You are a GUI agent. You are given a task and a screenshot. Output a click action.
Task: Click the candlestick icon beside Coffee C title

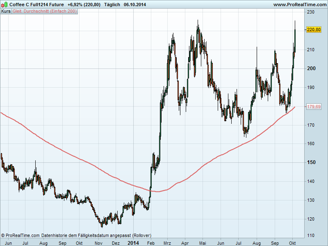[x=4, y=5]
